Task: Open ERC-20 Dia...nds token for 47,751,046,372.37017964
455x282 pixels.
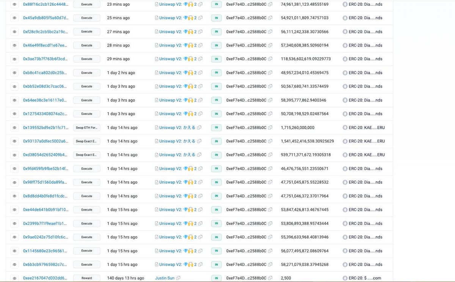Action: coord(366,196)
